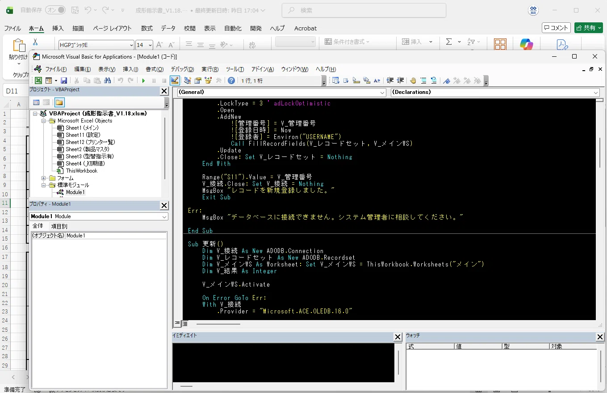Screen dimensions: 607x393
Task: Click the Quick Info icon in Edit toolbar
Action: pos(356,80)
